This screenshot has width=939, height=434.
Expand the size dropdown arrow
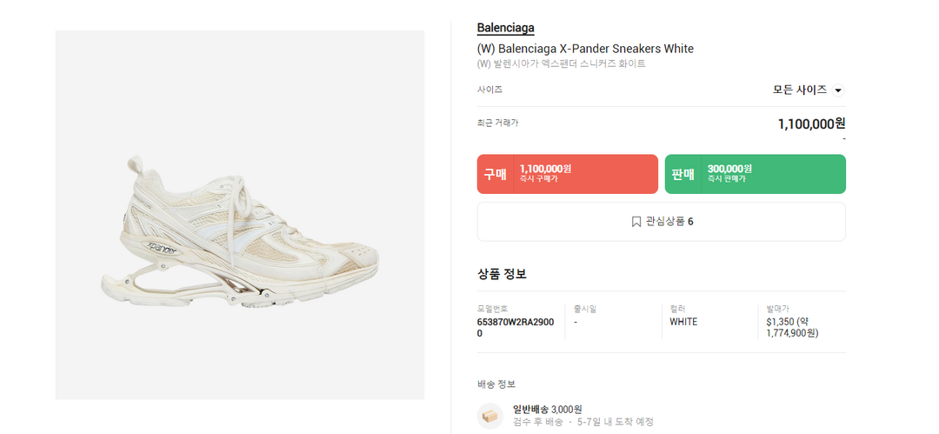coord(838,90)
